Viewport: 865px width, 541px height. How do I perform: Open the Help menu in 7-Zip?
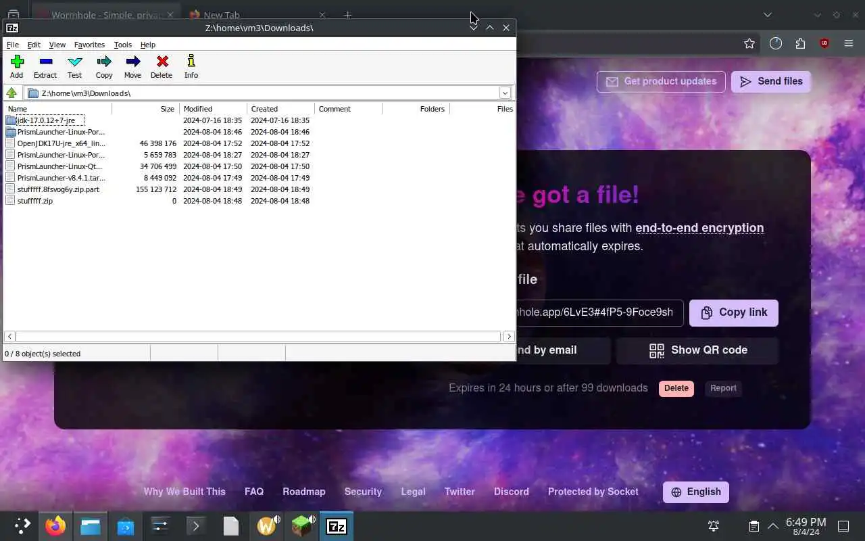click(148, 45)
